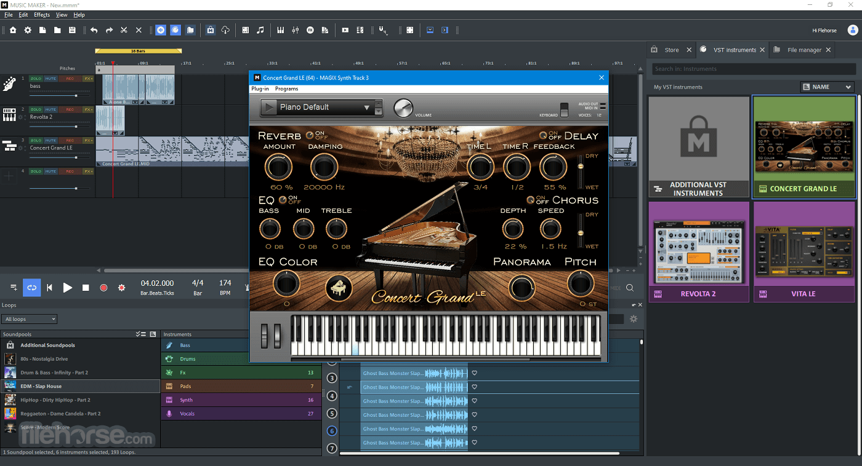
Task: Click the music note icon in the toolbar
Action: tap(260, 30)
